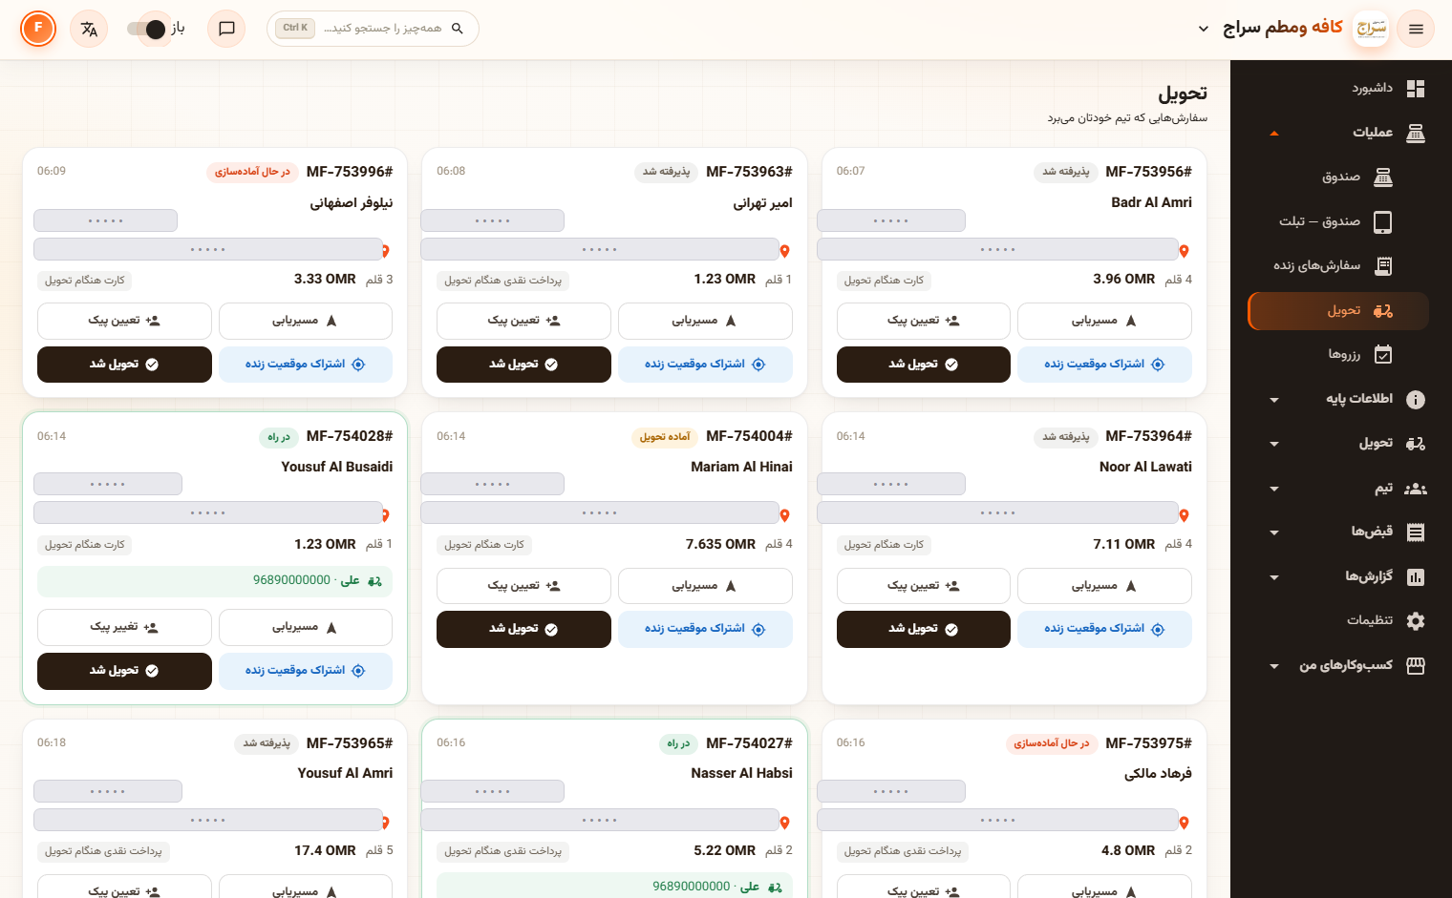Click courier chip علی · 96890000000 on order MF-754028
Image resolution: width=1452 pixels, height=898 pixels.
215,580
